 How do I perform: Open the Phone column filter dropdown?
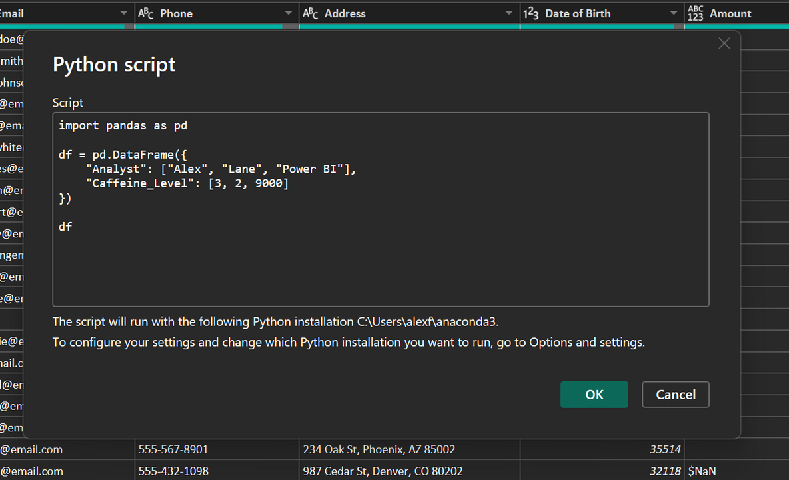pos(289,13)
